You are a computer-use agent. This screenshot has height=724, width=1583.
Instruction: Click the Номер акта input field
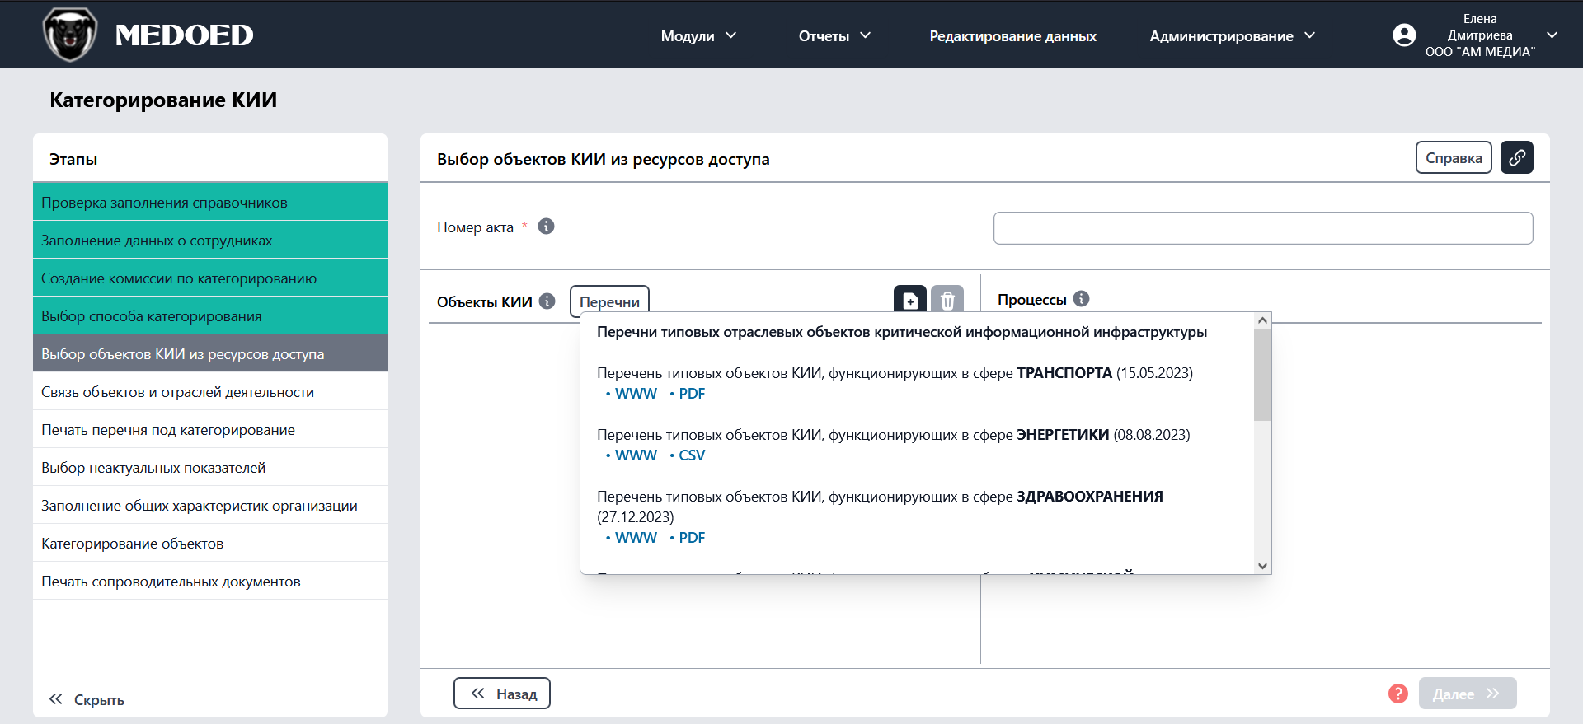click(1262, 228)
